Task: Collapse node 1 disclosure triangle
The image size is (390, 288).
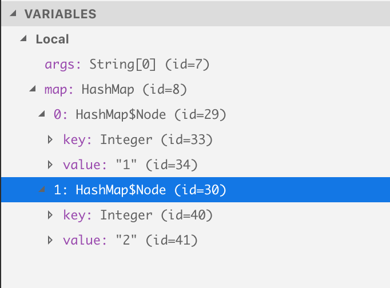Action: tap(41, 190)
